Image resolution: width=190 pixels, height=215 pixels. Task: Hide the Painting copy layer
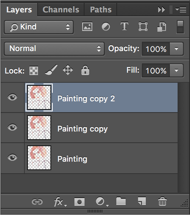tap(12, 128)
